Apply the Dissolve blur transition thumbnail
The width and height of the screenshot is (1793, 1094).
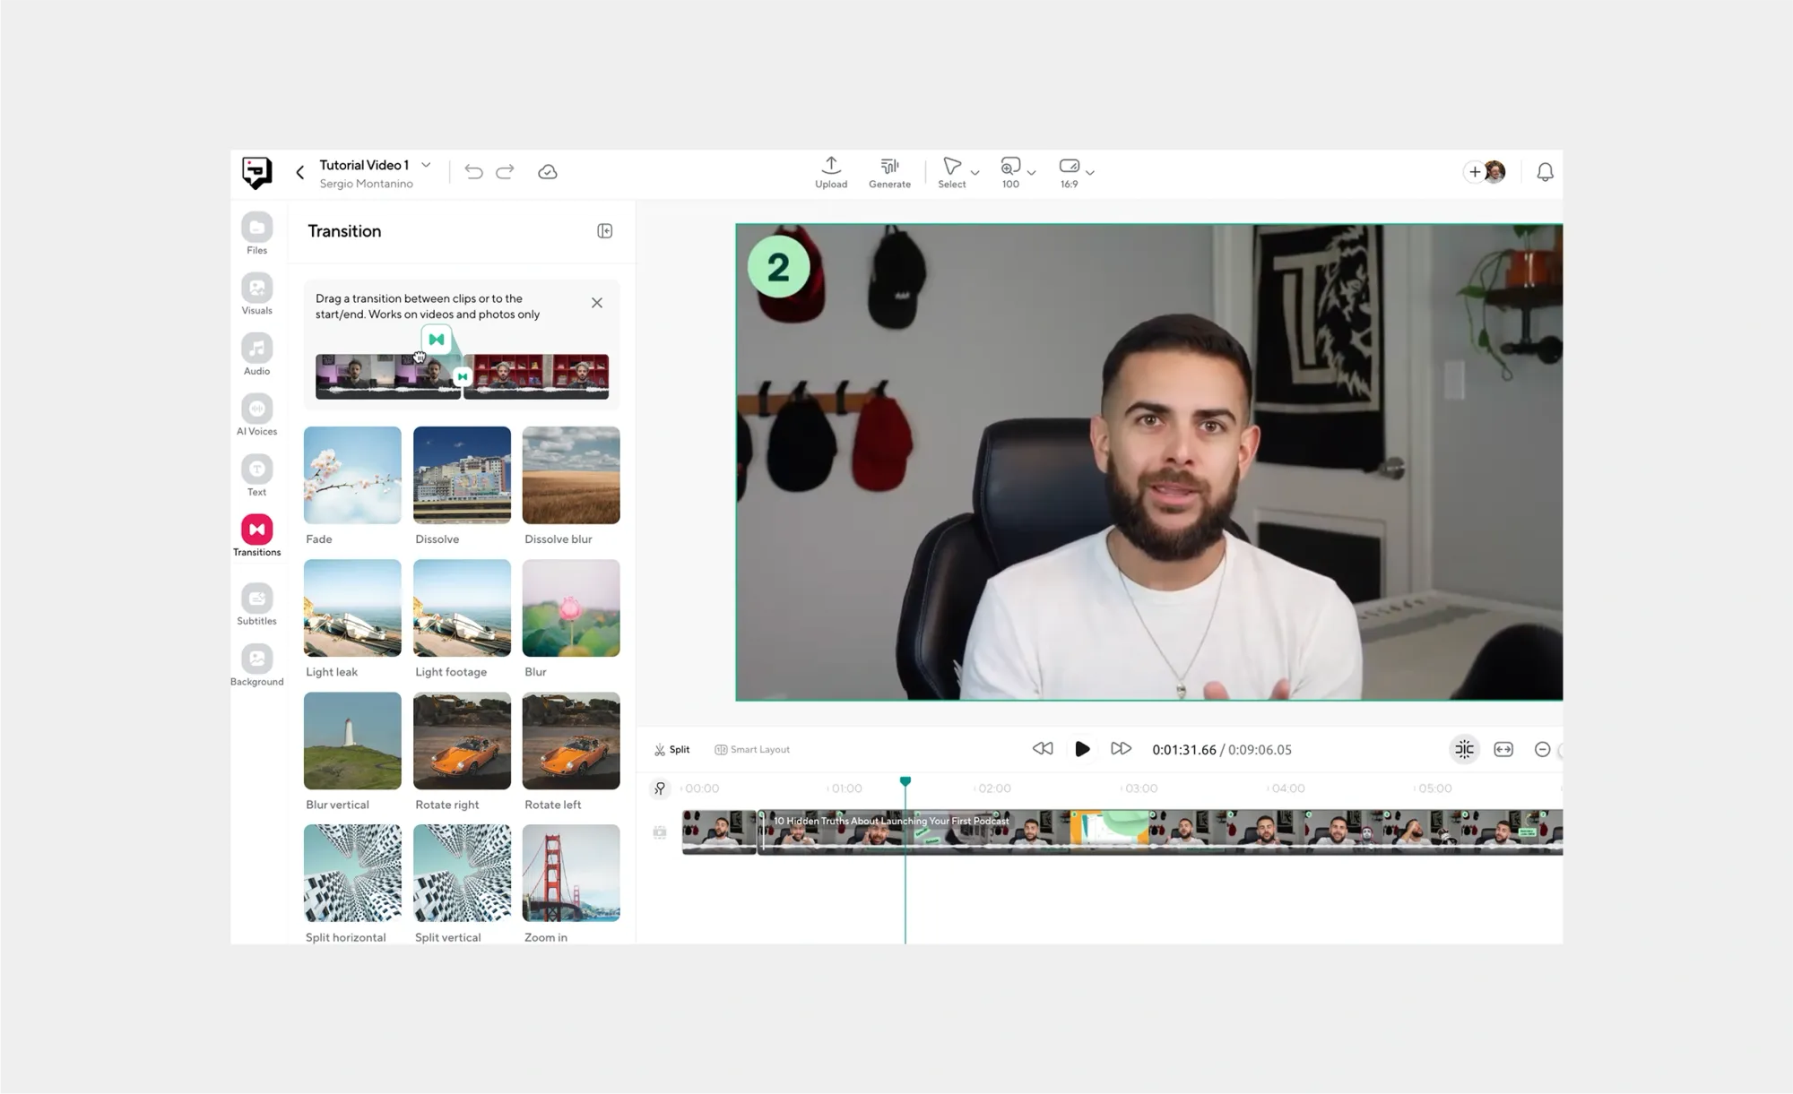click(571, 475)
